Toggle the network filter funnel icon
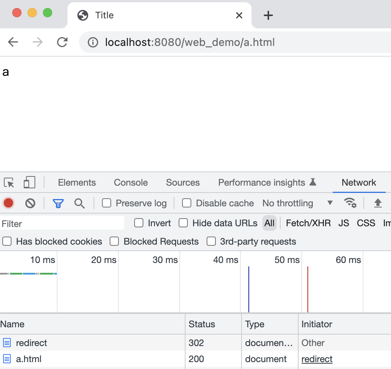Viewport: 391px width, 369px height. point(58,203)
